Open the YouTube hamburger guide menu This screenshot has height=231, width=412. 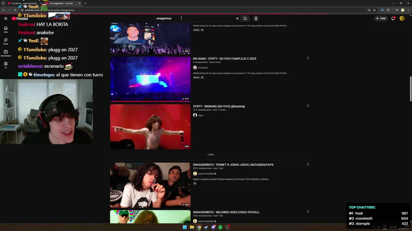click(x=5, y=18)
